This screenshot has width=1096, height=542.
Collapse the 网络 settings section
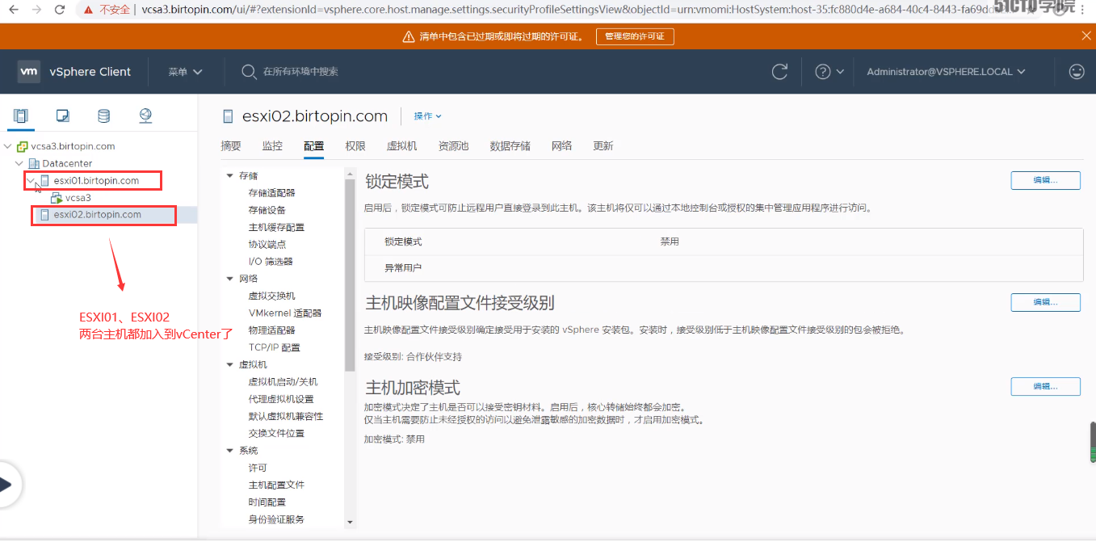click(230, 279)
